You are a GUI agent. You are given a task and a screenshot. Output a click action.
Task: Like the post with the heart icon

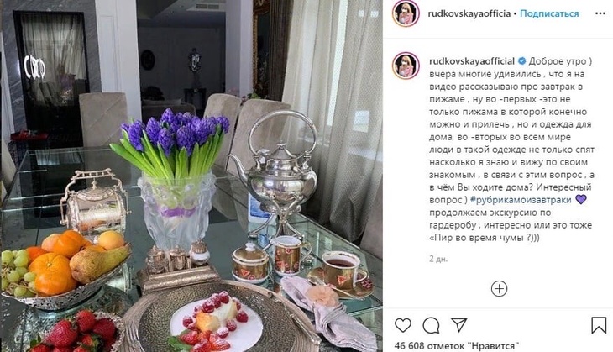[403, 325]
